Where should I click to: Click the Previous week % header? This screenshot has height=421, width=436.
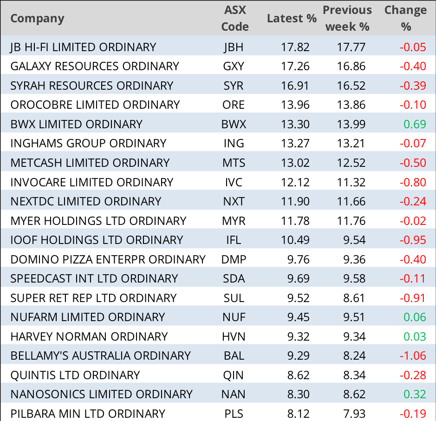[347, 19]
